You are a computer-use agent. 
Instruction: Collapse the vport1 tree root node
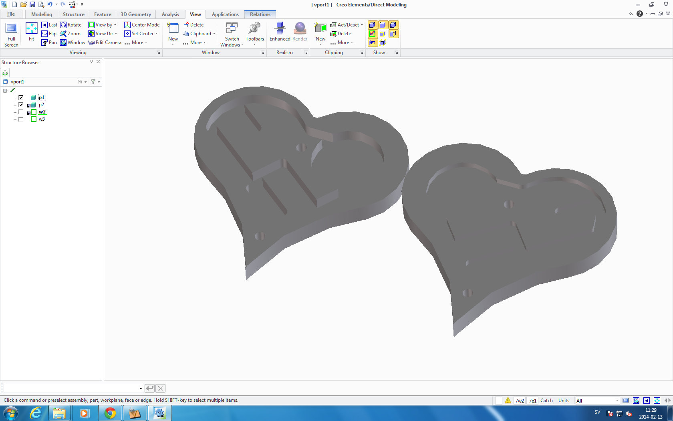coord(5,91)
